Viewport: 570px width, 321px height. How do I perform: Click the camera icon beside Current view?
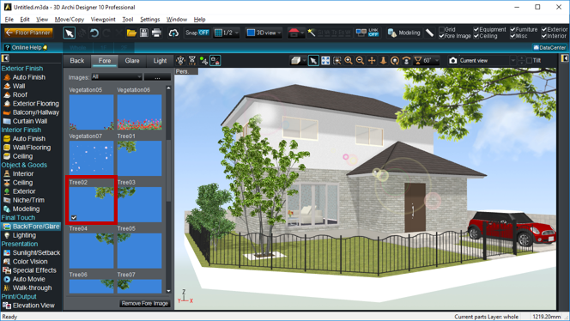(452, 61)
